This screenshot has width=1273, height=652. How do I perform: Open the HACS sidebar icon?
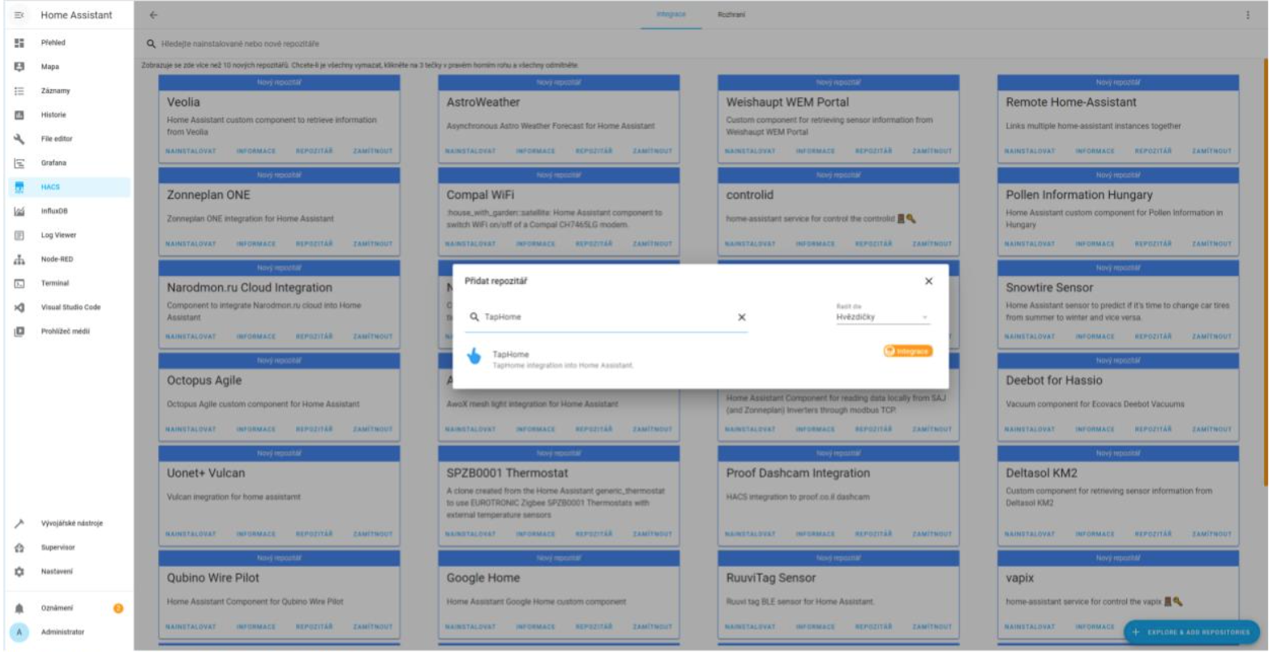tap(19, 187)
